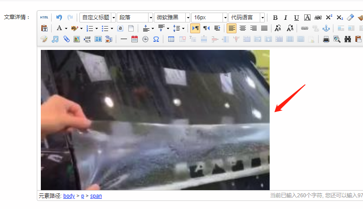Convert text to uppercase
This screenshot has height=209, width=363.
[x=278, y=28]
